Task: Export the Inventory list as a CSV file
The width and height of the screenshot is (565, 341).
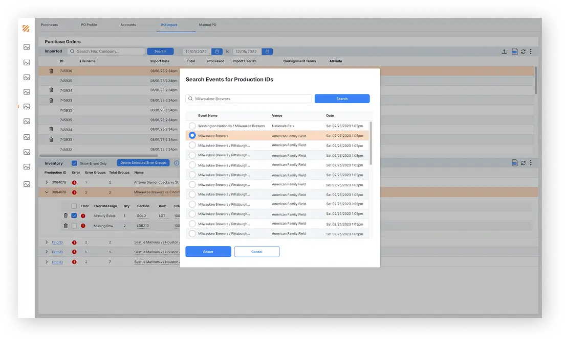Action: (x=514, y=163)
